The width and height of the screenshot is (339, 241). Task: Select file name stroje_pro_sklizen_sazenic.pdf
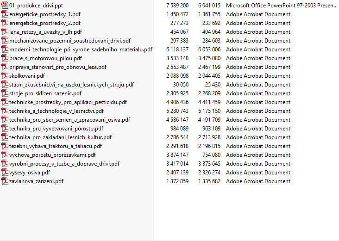pos(45,93)
